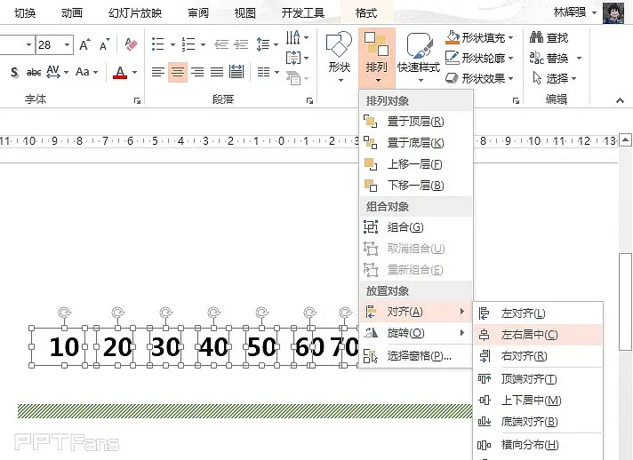Select Bring to Front (置于顶层)

tap(415, 122)
